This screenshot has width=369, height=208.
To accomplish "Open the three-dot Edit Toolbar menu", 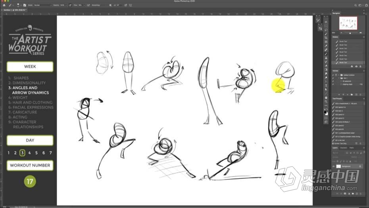I will click(x=326, y=105).
